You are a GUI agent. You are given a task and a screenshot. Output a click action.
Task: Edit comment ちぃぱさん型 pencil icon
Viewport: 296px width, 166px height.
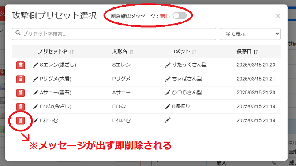[168, 79]
